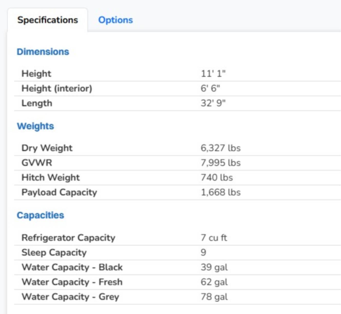Viewport: 341px width, 314px height.
Task: Click the GVWR label
Action: tap(37, 163)
